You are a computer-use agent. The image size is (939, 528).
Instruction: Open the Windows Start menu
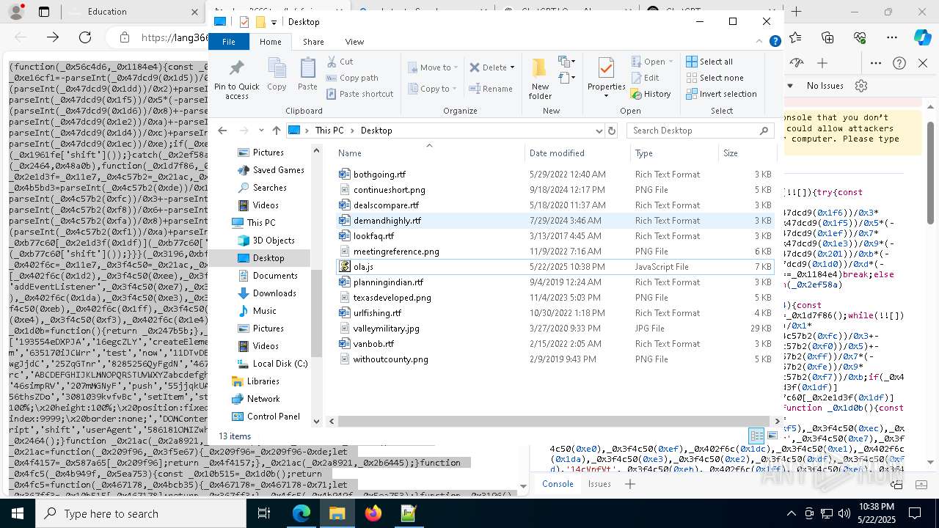(x=16, y=514)
